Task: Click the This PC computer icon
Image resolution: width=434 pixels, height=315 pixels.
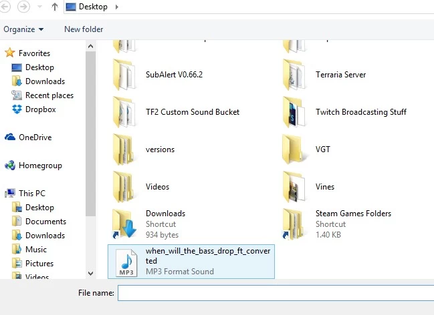Action: (x=10, y=193)
